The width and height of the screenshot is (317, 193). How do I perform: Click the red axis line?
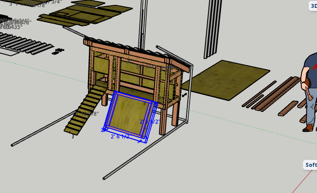(x=302, y=182)
